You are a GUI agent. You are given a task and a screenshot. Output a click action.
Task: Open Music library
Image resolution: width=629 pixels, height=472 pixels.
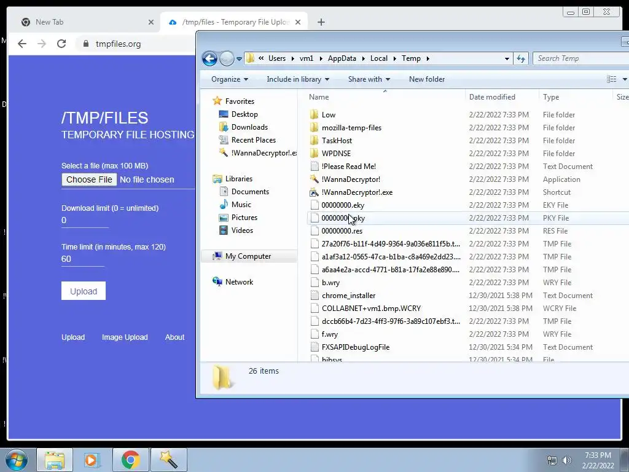[241, 205]
